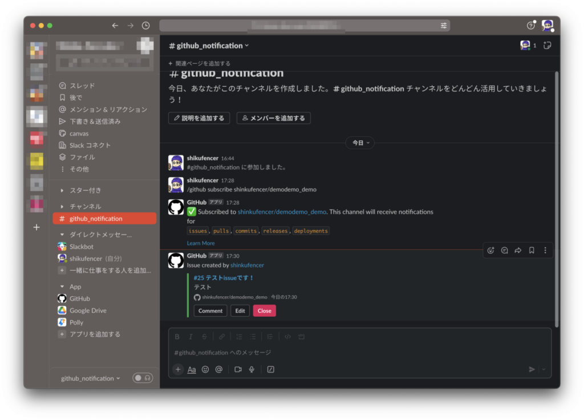
Task: Apply bold formatting in composer
Action: point(177,337)
